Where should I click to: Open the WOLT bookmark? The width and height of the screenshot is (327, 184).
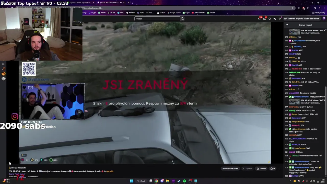tap(121, 13)
